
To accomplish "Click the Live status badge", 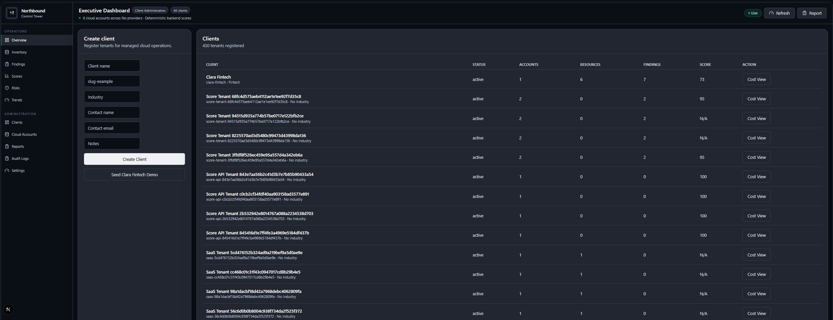I will pos(753,13).
